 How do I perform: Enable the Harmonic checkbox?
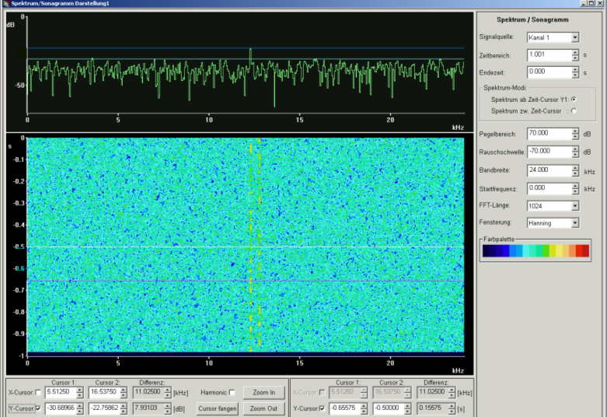click(x=232, y=392)
